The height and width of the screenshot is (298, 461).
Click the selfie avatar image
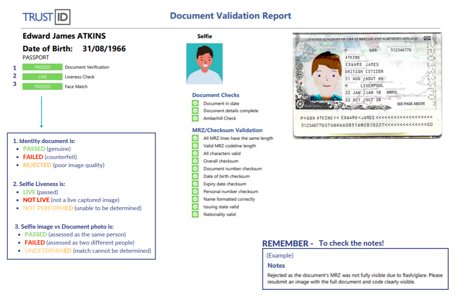pos(204,64)
